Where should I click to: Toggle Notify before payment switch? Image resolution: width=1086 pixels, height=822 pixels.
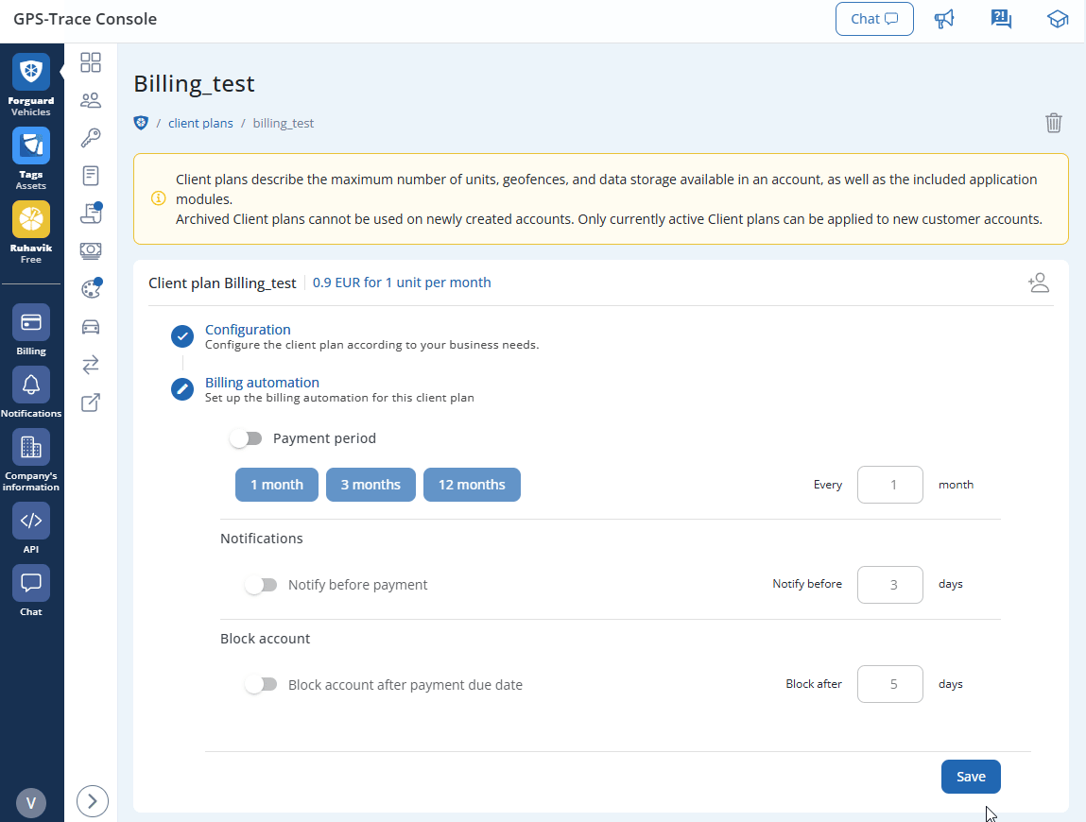(x=261, y=585)
